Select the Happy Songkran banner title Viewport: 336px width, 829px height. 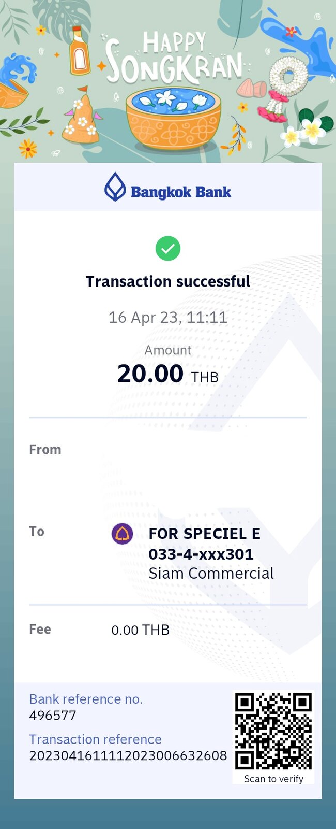coord(174,58)
